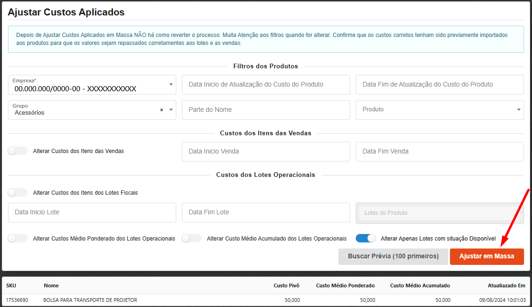Screen dimensions: 532x307
Task: Click Data Inicio de Atualização do Custo field
Action: pos(266,85)
